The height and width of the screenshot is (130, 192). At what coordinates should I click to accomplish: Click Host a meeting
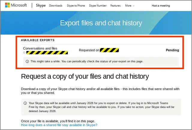161,6
